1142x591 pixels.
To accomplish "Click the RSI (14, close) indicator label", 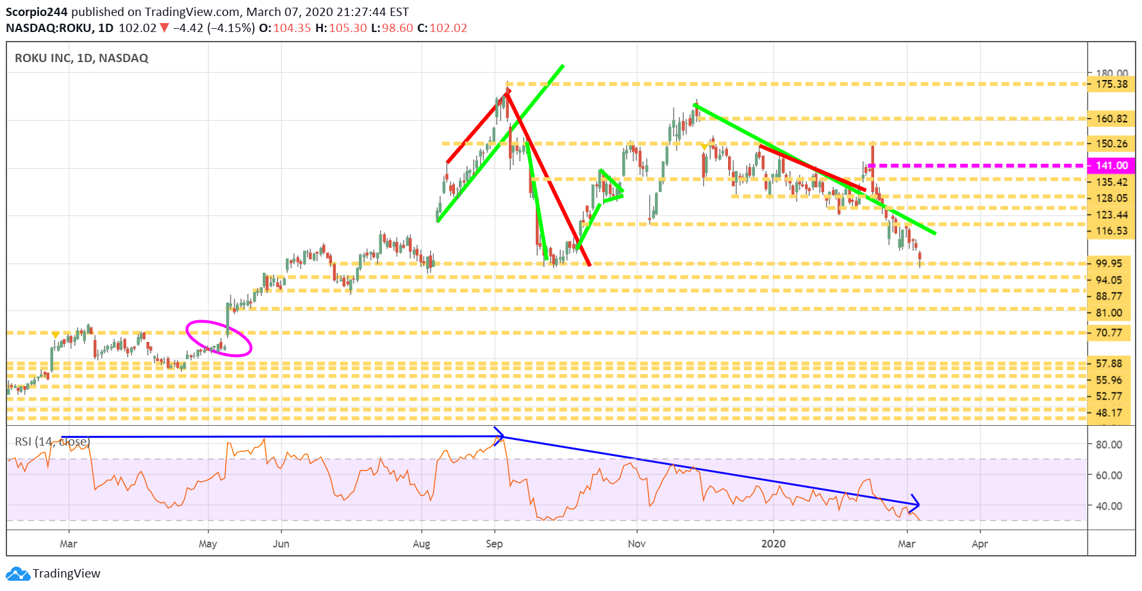I will (53, 442).
